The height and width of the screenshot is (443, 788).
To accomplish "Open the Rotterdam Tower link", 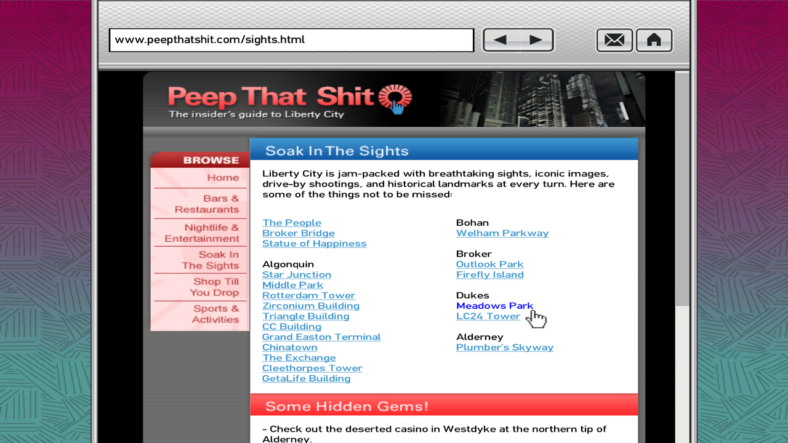I will (x=309, y=295).
